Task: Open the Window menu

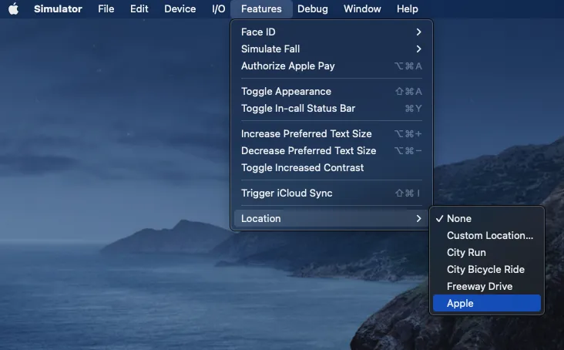Action: [x=362, y=9]
